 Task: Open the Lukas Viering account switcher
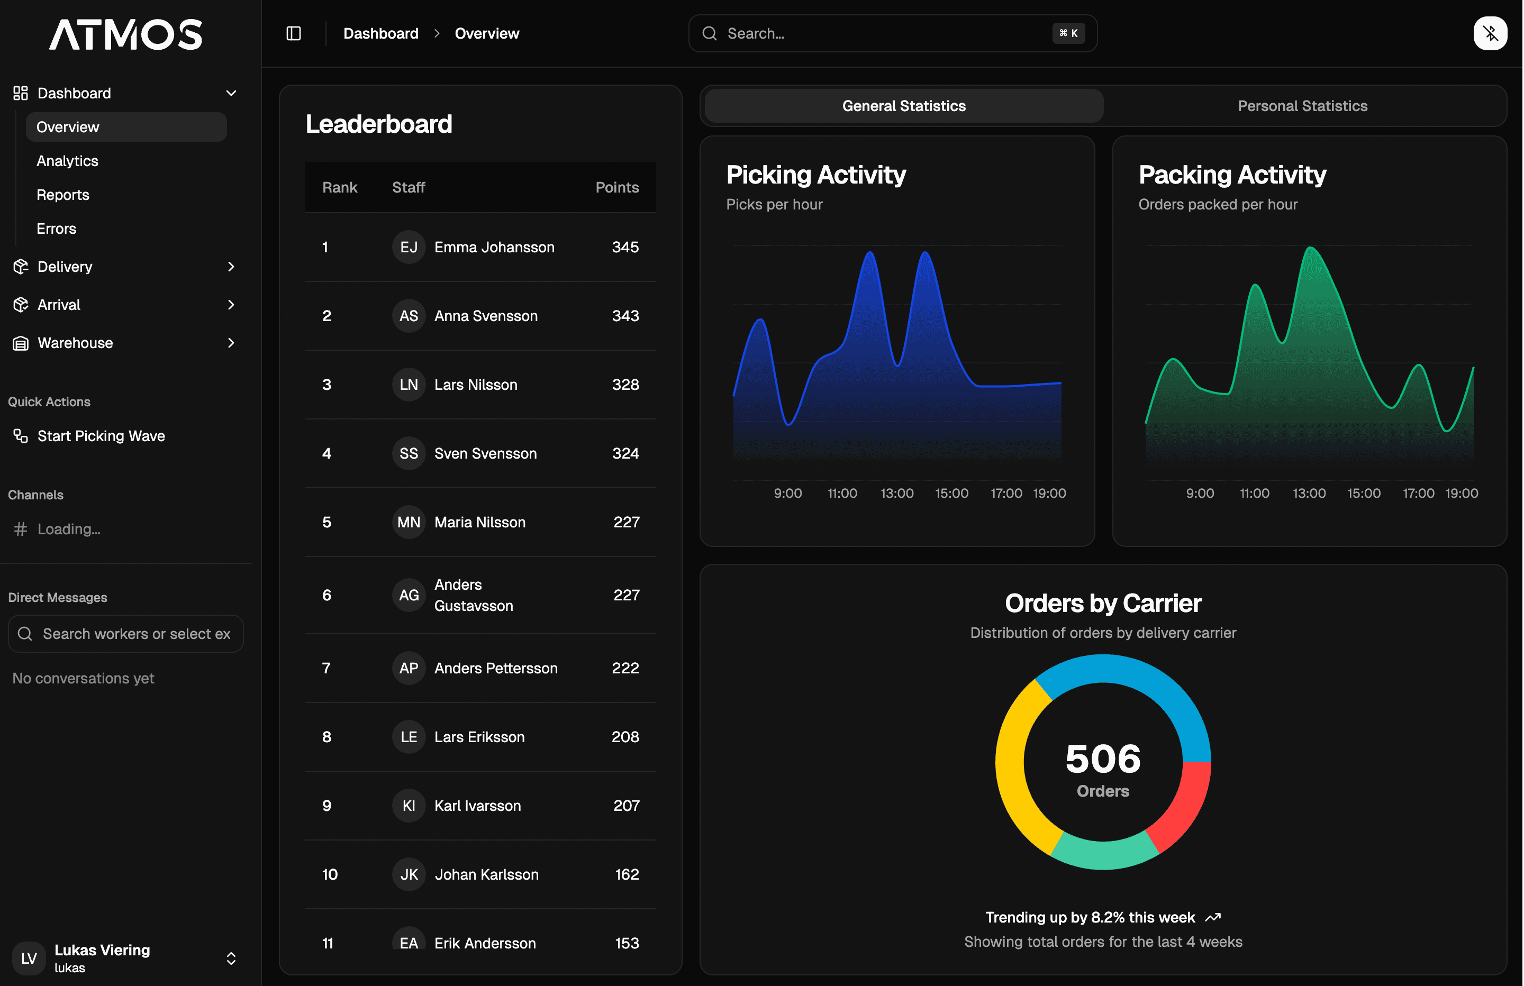[231, 958]
